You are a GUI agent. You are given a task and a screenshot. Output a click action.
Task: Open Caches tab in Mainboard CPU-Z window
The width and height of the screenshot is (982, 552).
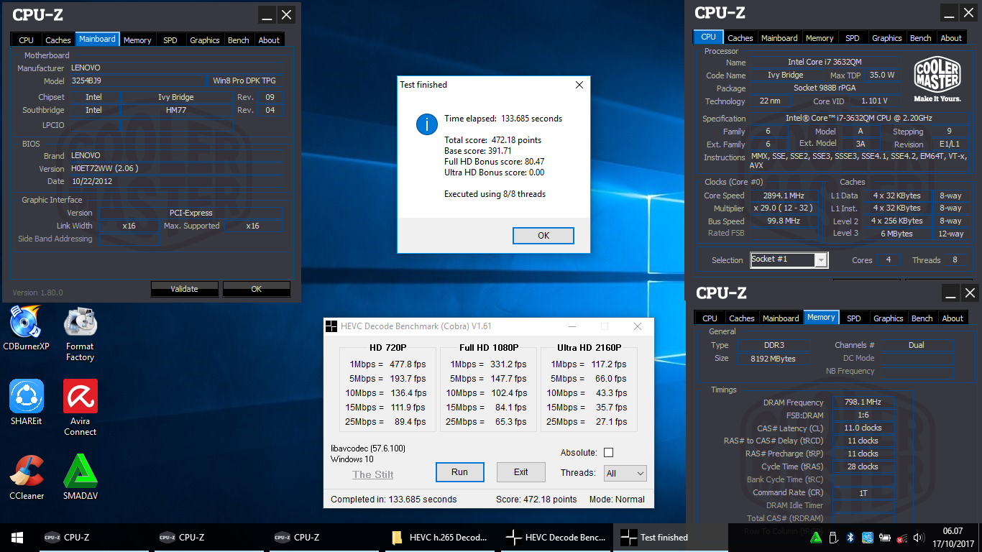coord(58,40)
